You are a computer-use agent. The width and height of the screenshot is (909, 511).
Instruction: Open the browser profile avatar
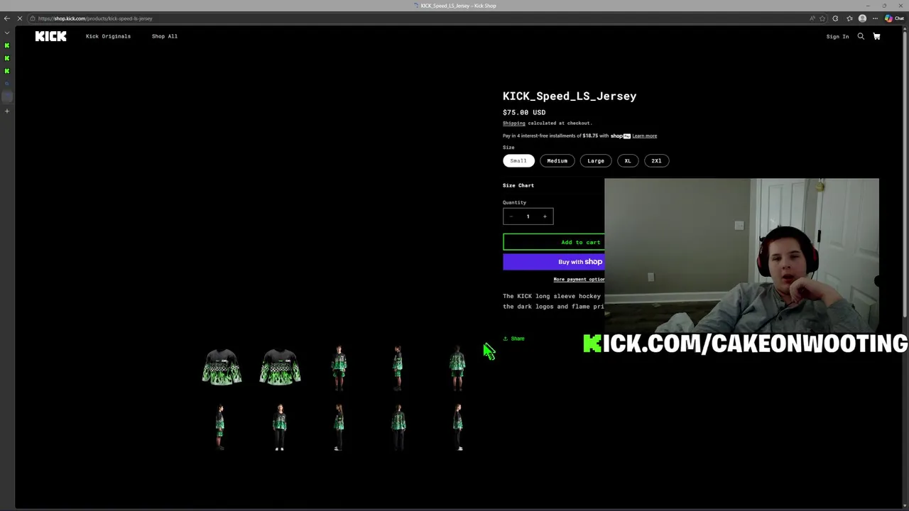[862, 18]
